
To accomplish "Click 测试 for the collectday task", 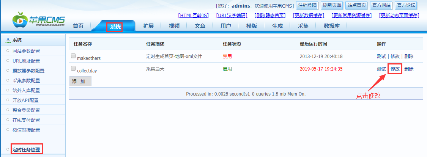I will click(x=381, y=69).
